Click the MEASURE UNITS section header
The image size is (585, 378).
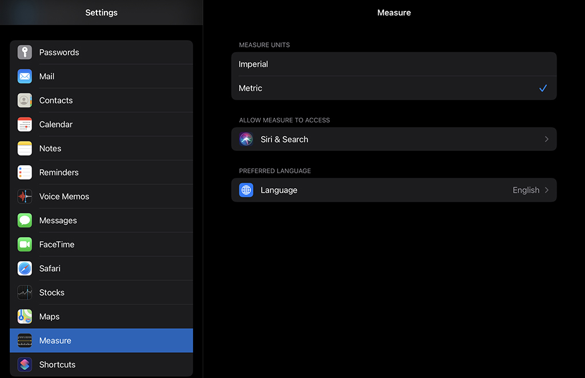coord(265,45)
